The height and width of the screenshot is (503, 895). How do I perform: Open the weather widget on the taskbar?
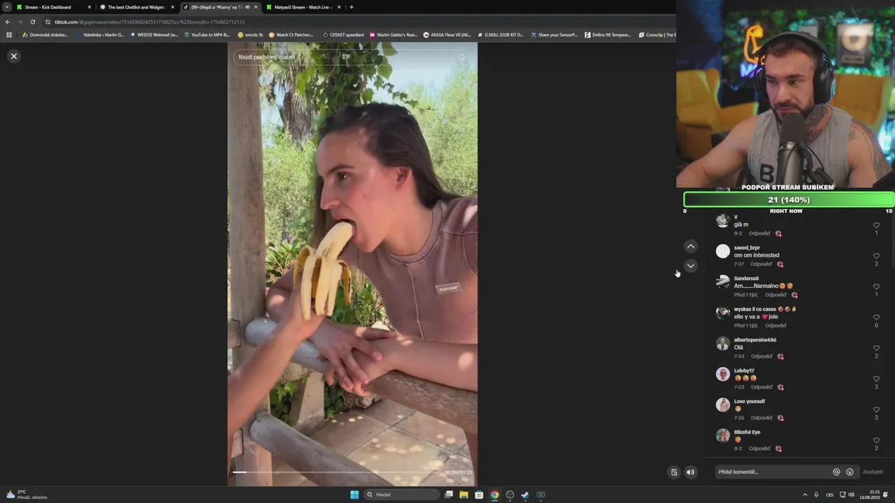(x=27, y=495)
